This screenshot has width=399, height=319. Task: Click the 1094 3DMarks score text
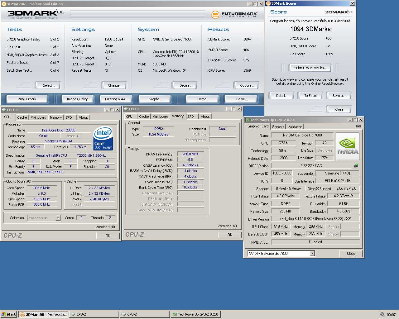[310, 29]
